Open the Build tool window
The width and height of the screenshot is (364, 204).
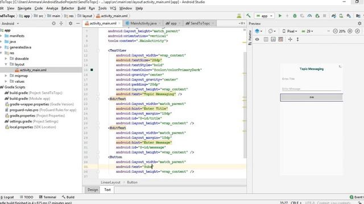68,197
